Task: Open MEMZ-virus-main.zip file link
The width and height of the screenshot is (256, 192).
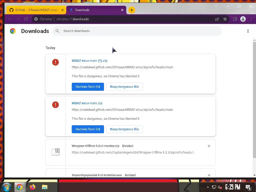Action: (x=87, y=103)
